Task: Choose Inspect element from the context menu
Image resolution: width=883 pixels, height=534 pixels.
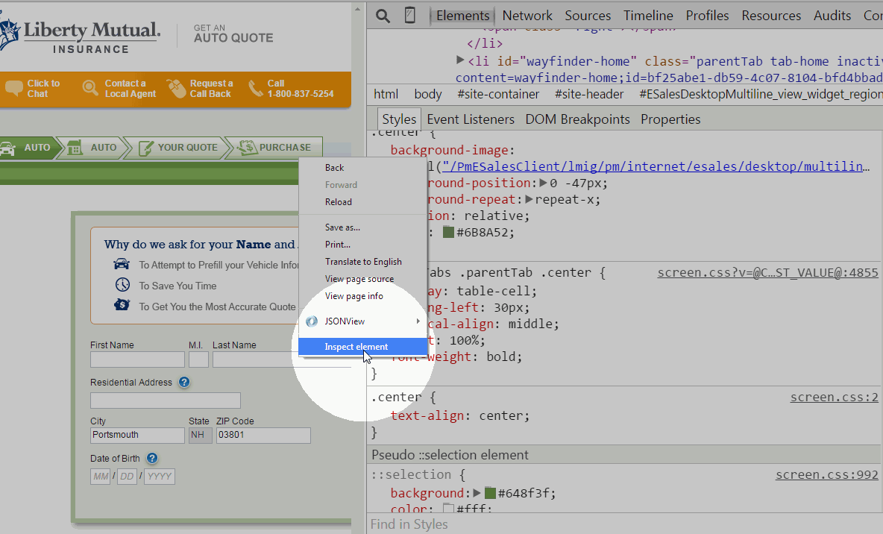Action: (x=363, y=346)
